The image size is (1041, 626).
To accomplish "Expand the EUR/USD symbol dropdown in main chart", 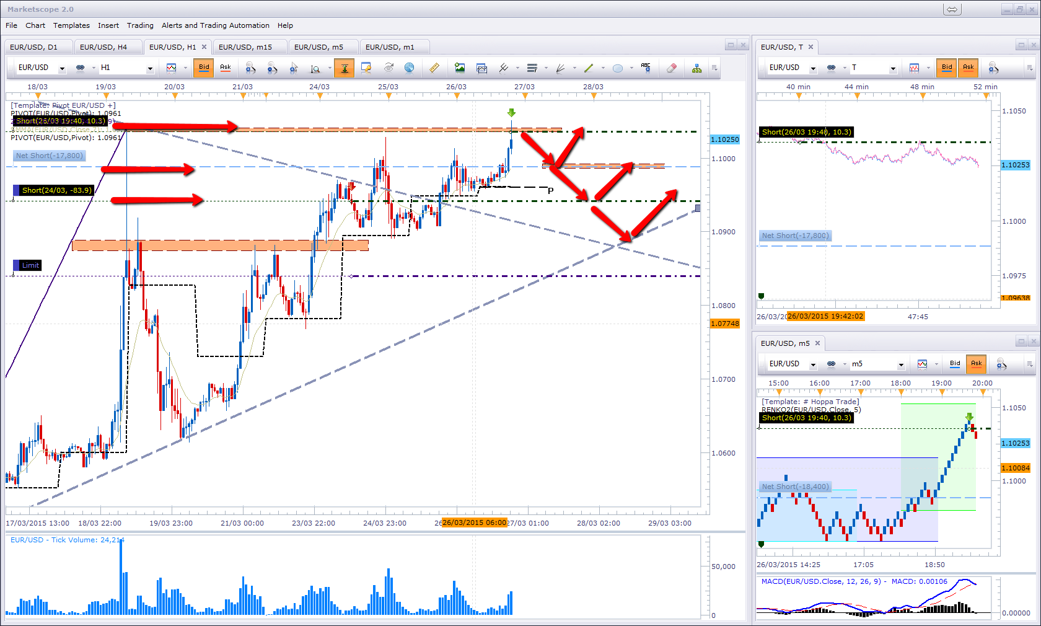I will [x=62, y=68].
